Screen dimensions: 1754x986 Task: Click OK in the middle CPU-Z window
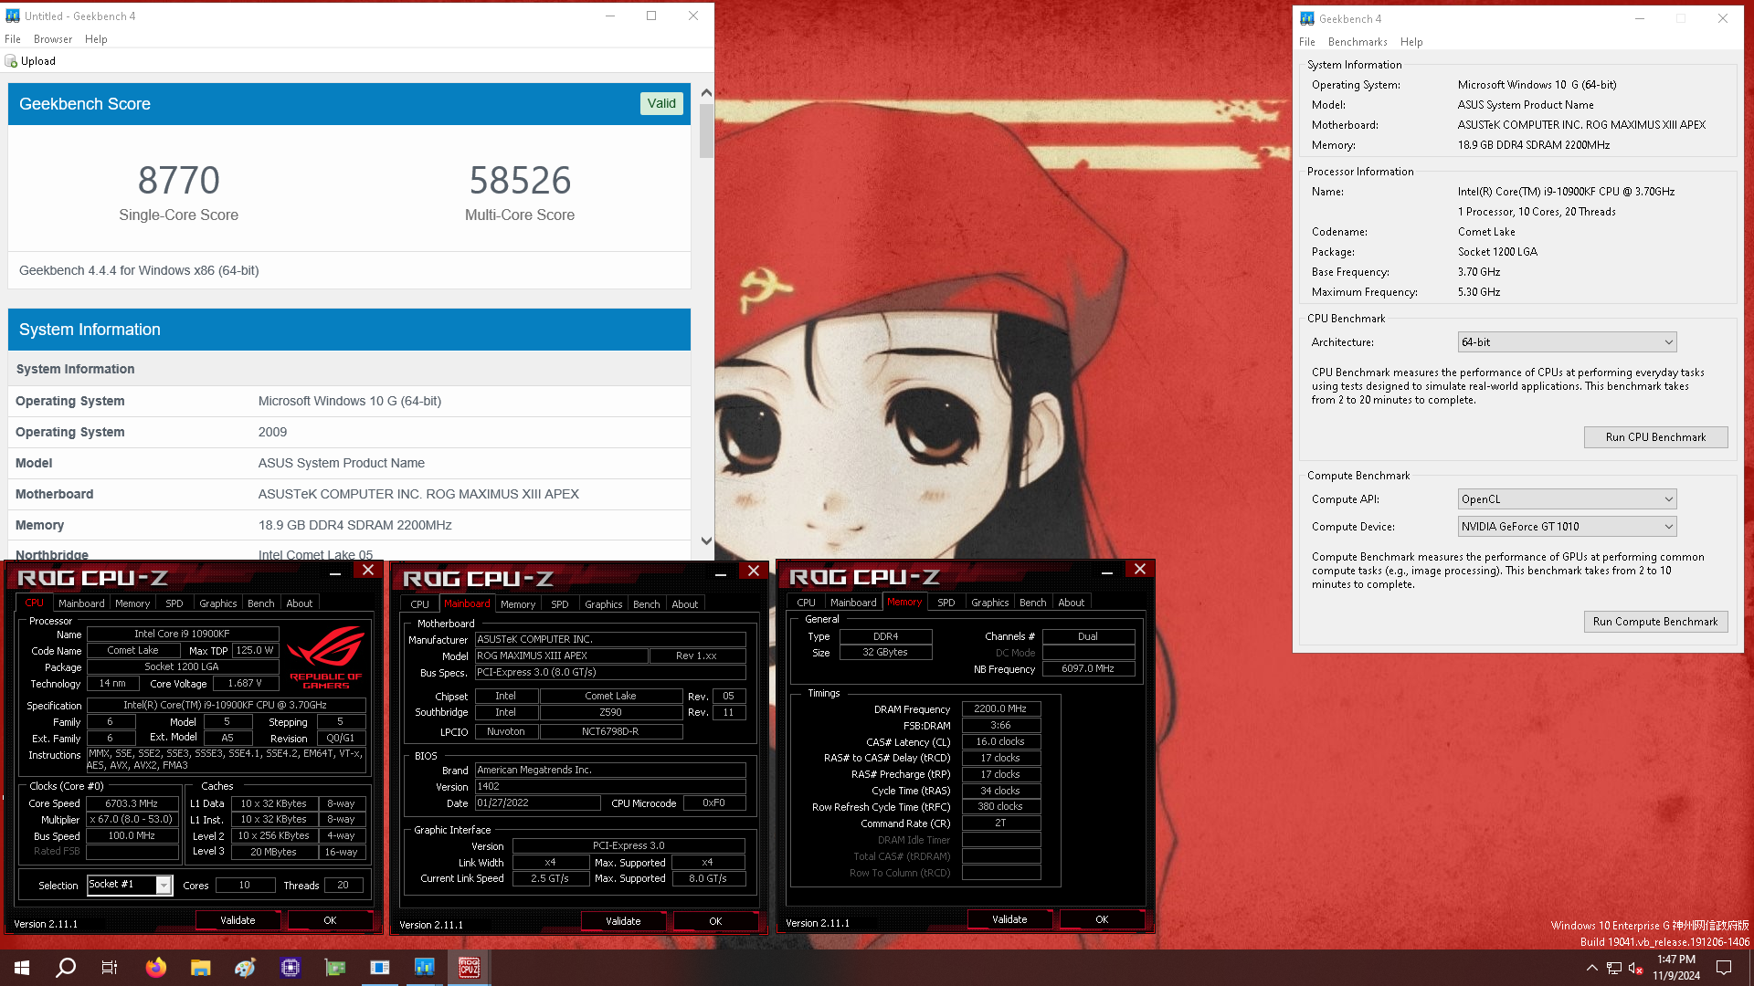[x=715, y=921]
